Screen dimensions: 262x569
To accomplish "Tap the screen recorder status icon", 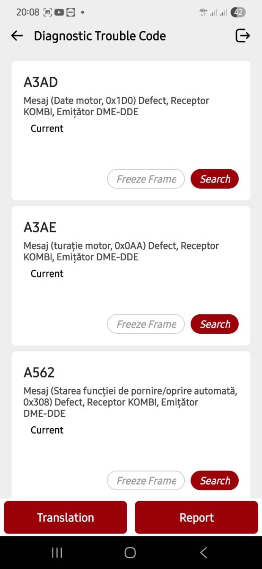I will [x=48, y=12].
